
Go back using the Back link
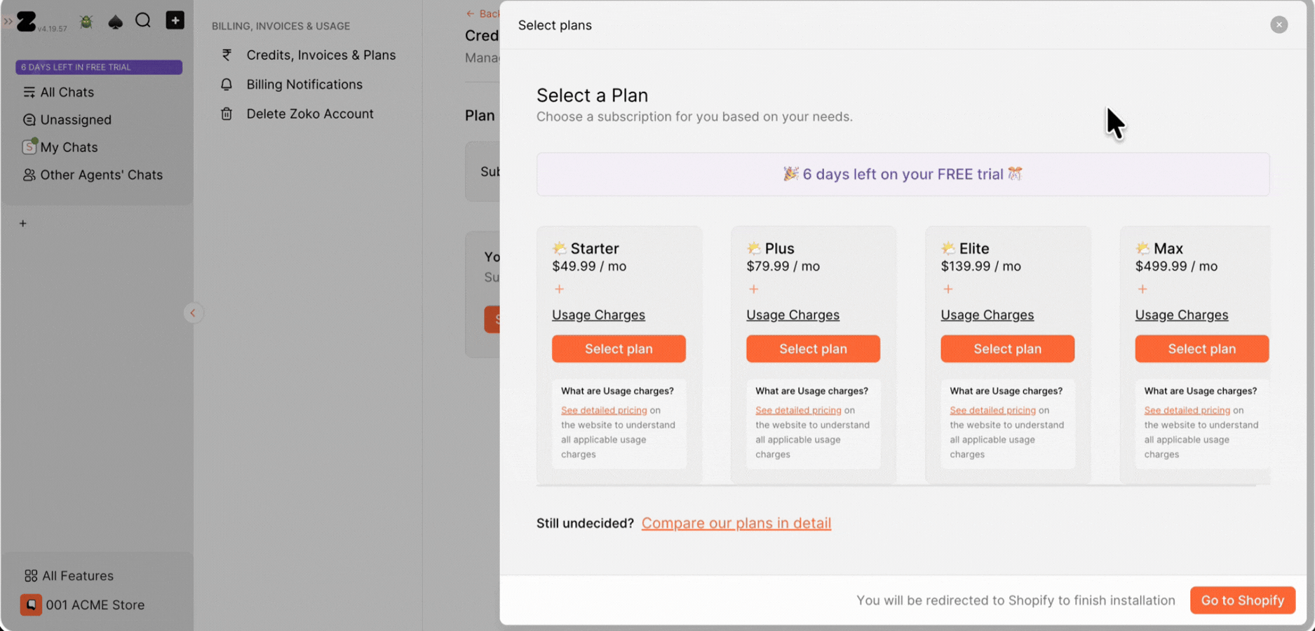(483, 13)
